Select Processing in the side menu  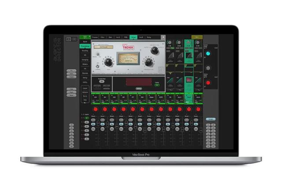pyautogui.click(x=85, y=46)
